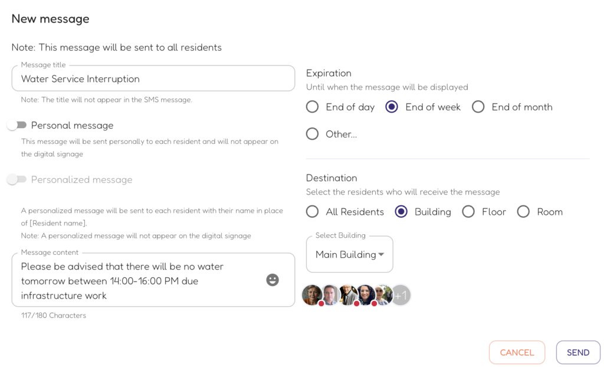Viewport: 604px width, 367px height.
Task: Select Floor as destination
Action: 468,212
